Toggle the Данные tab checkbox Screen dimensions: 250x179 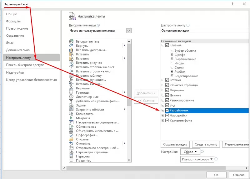tap(167, 95)
